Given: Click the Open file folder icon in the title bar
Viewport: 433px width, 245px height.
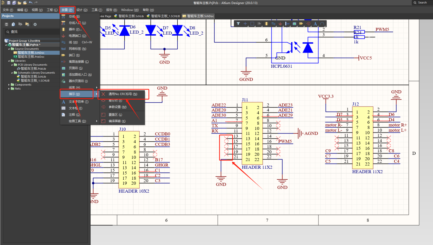Looking at the screenshot, I should (x=19, y=3).
